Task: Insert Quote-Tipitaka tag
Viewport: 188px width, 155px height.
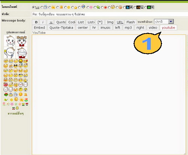Action: click(x=61, y=28)
